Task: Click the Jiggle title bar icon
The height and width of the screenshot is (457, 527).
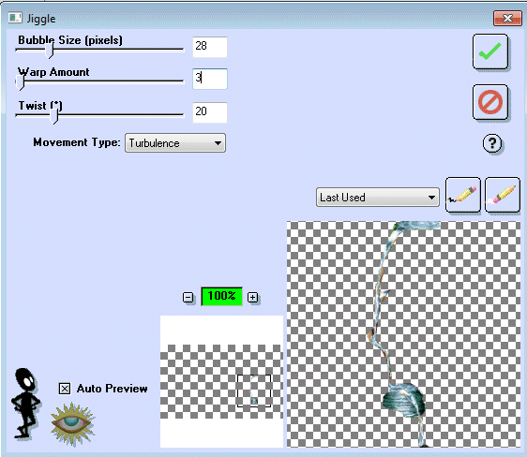Action: pyautogui.click(x=15, y=18)
